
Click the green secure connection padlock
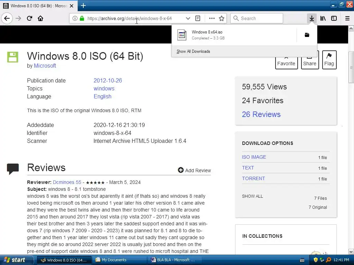click(x=82, y=18)
